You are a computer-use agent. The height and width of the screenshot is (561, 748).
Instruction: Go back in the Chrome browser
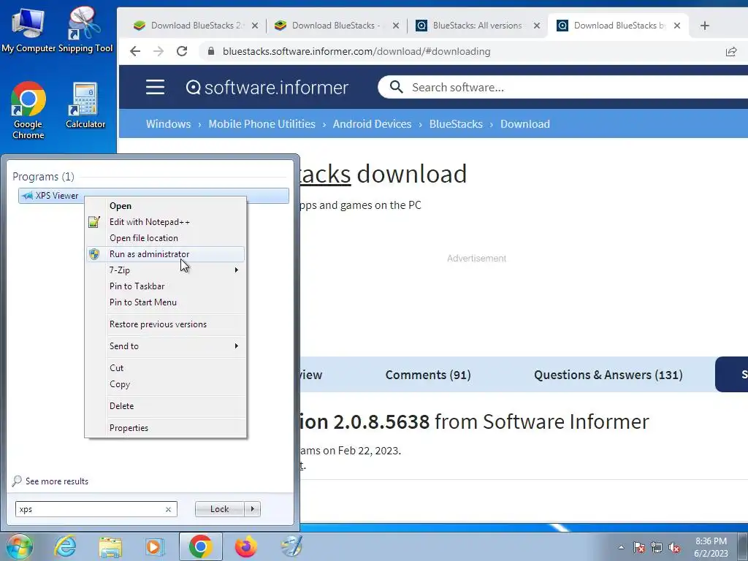pos(135,51)
